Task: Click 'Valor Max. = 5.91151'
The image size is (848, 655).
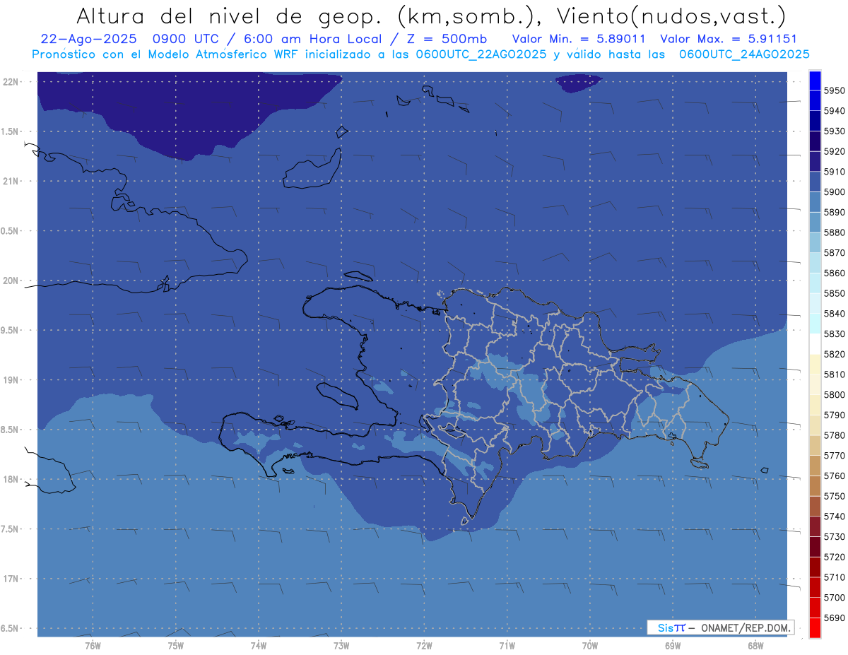Action: (728, 40)
